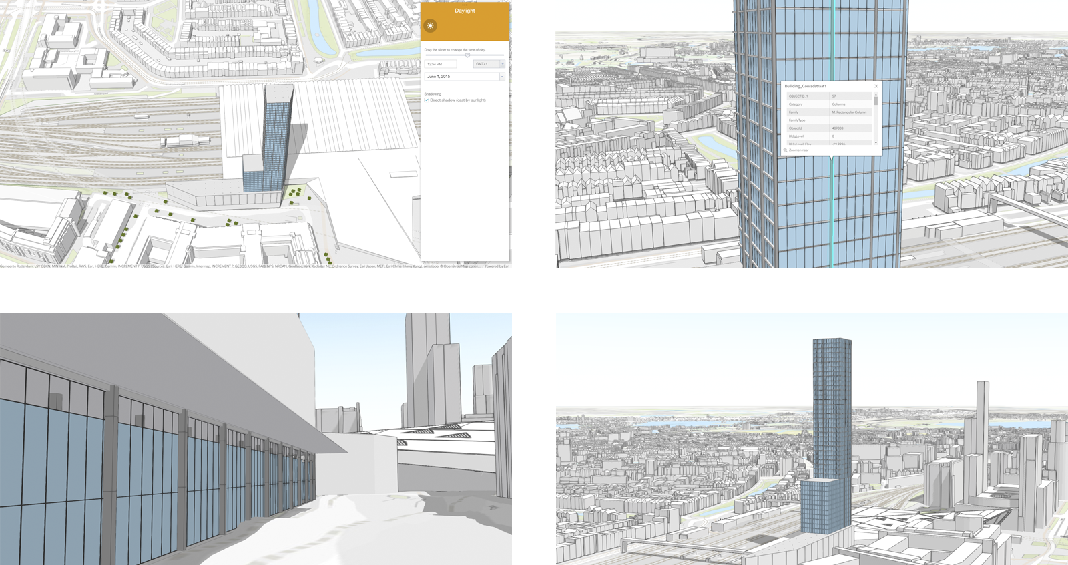
Task: Click the Daylight panel title
Action: [465, 11]
